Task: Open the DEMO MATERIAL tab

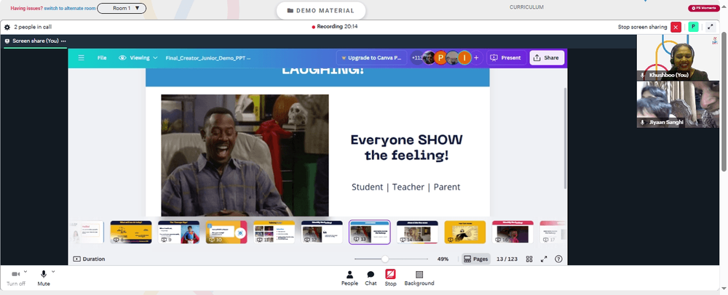Action: pyautogui.click(x=321, y=11)
